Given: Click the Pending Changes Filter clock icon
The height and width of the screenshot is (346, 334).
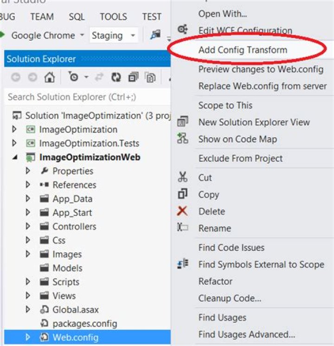Looking at the screenshot, I should (x=73, y=76).
